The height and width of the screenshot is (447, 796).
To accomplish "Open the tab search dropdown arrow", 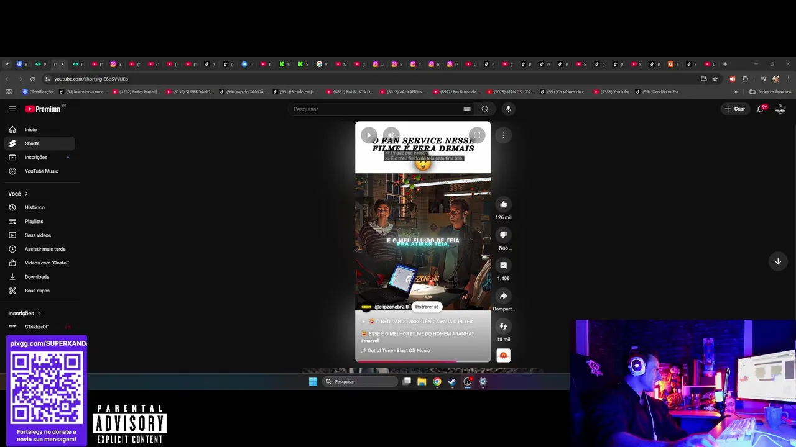I will coord(7,64).
